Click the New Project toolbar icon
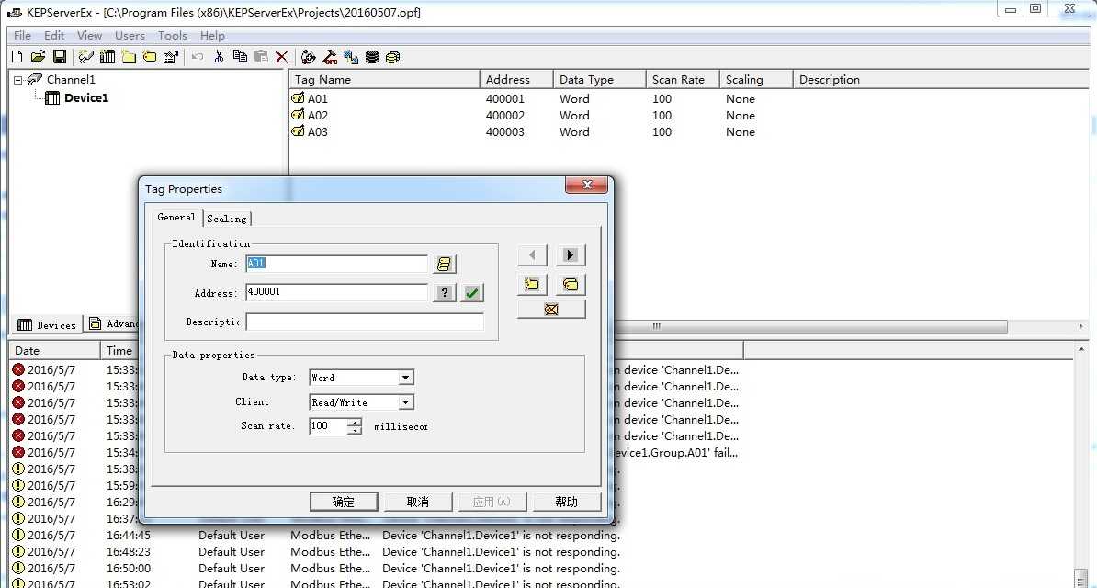Screen dimensions: 1097x588 17,57
